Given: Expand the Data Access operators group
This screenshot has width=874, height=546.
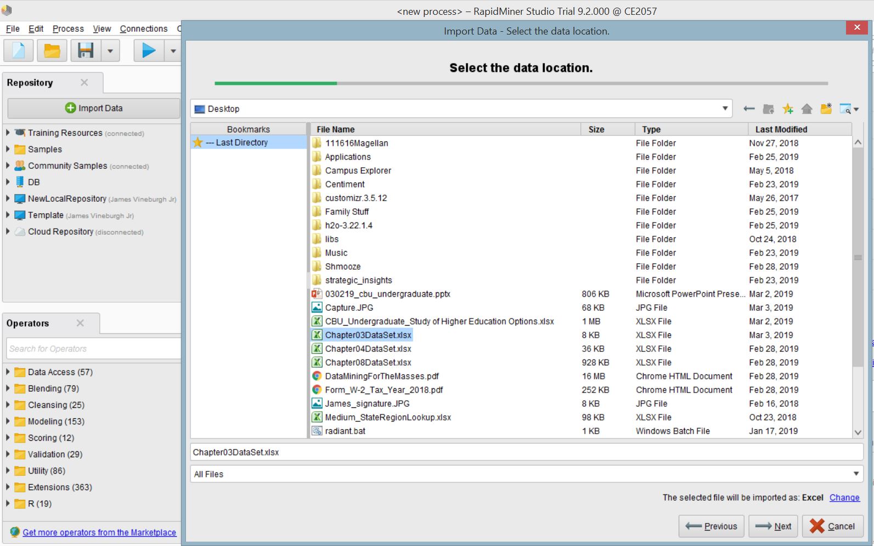Looking at the screenshot, I should [8, 372].
